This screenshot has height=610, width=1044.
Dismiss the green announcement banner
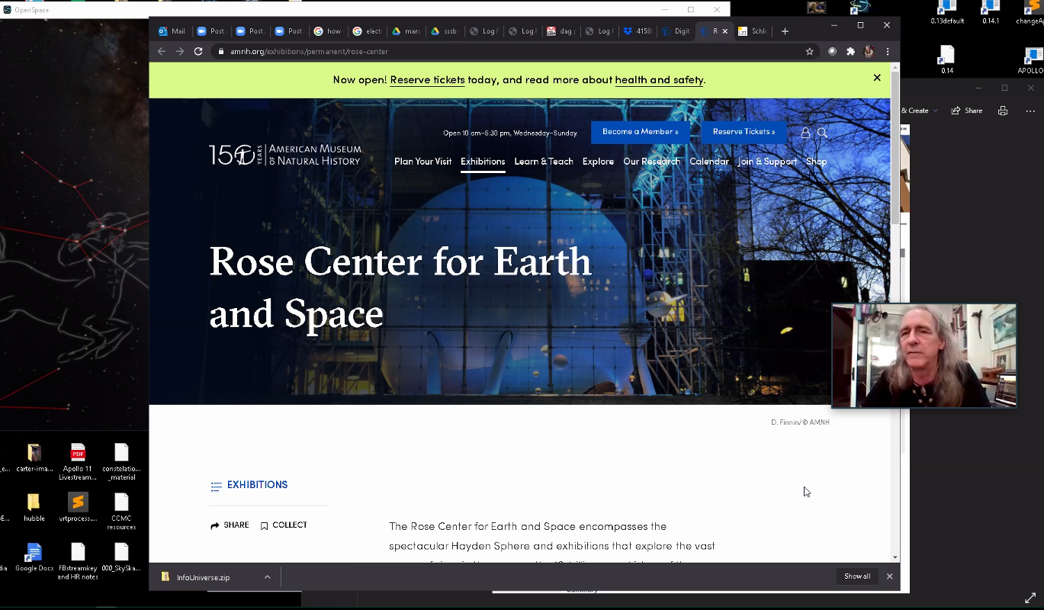pyautogui.click(x=877, y=78)
